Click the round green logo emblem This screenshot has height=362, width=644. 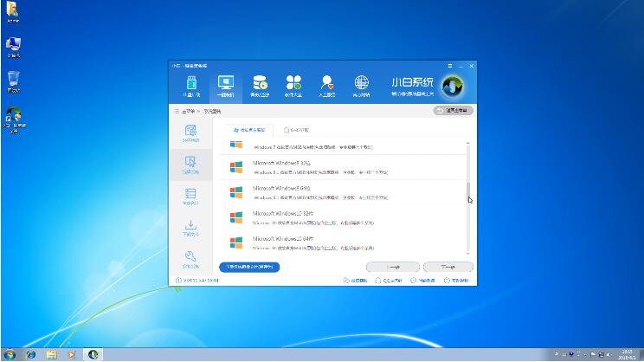pos(453,87)
